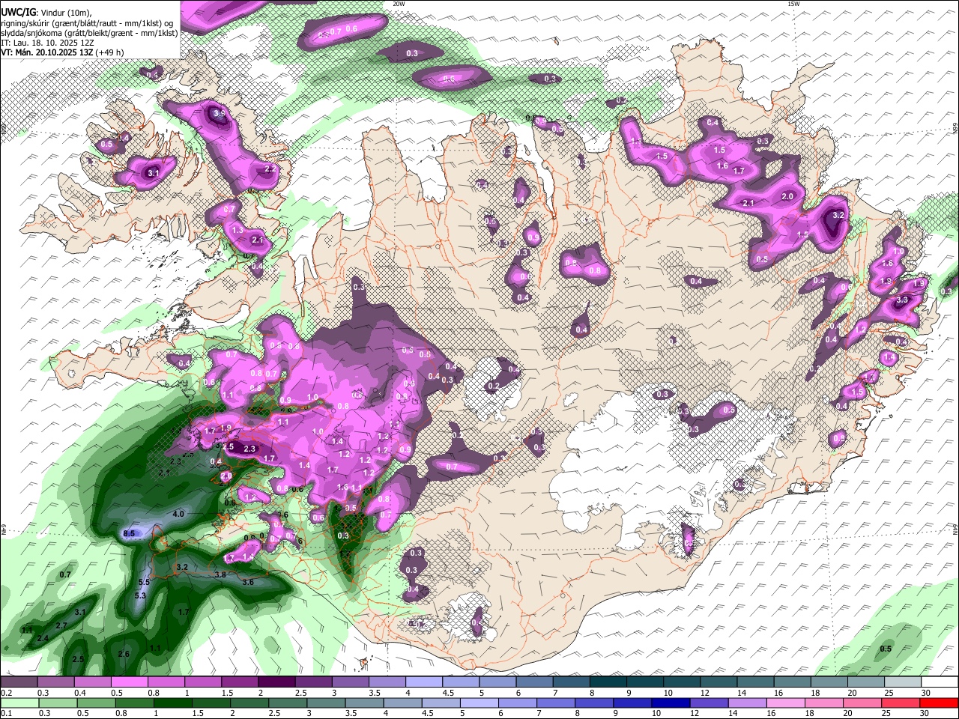Click the "3.8" rain value on the map

point(220,574)
